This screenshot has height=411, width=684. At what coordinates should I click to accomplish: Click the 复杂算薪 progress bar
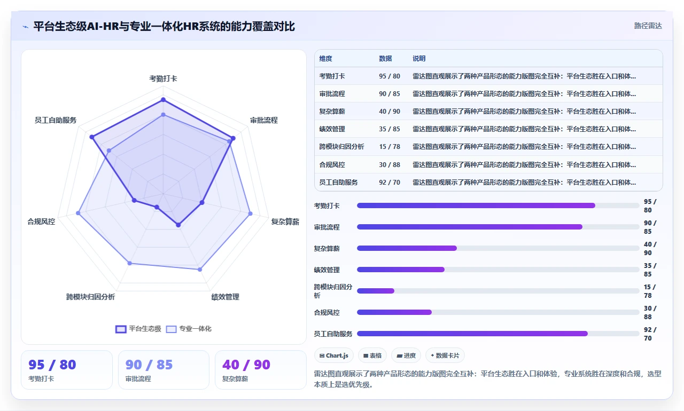(x=498, y=248)
